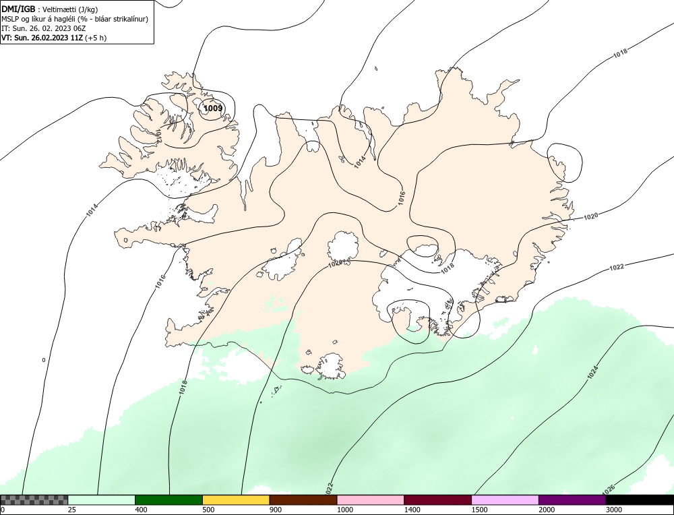Click the 1012 isobar label in the Westfjords
This screenshot has height=515, width=674.
click(x=158, y=135)
